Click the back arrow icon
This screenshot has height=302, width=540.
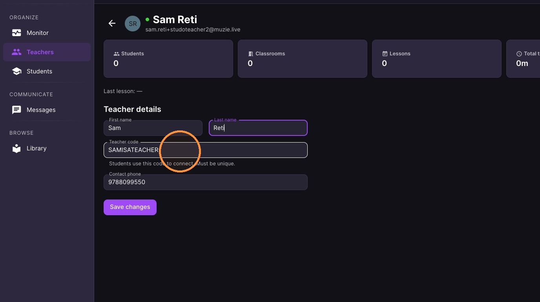click(112, 24)
